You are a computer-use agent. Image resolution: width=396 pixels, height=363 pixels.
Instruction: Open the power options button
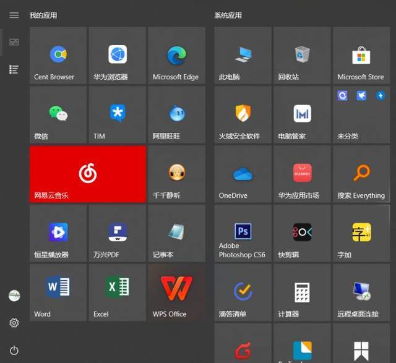point(14,351)
